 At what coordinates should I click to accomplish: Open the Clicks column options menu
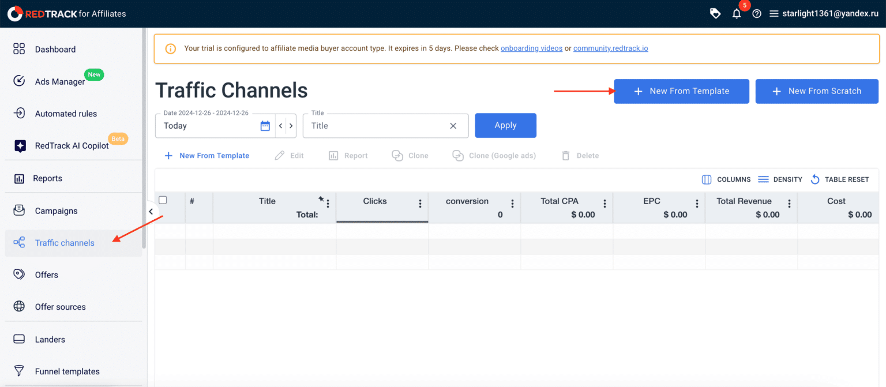[x=420, y=203]
